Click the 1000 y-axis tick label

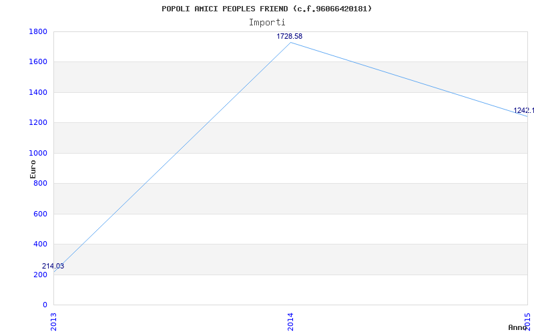38,153
